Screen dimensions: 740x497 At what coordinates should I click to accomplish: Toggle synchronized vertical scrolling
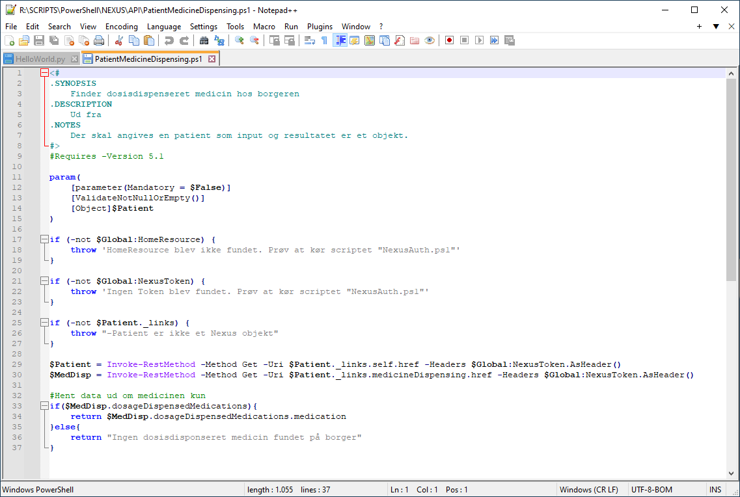coord(274,40)
